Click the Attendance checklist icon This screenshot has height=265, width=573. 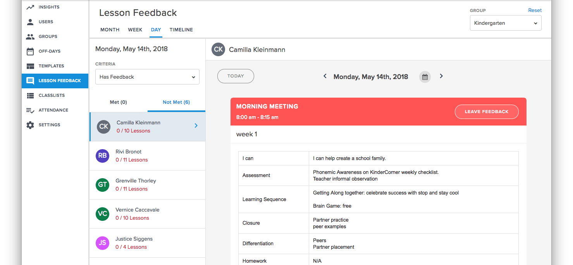(x=30, y=110)
